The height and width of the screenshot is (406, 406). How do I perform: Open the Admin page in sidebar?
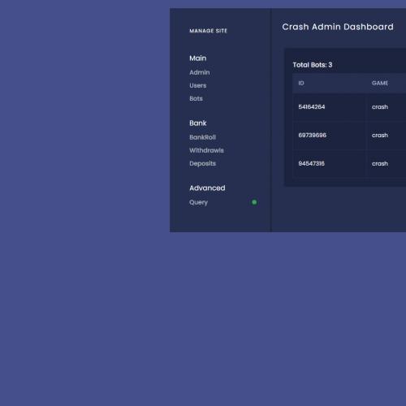200,72
